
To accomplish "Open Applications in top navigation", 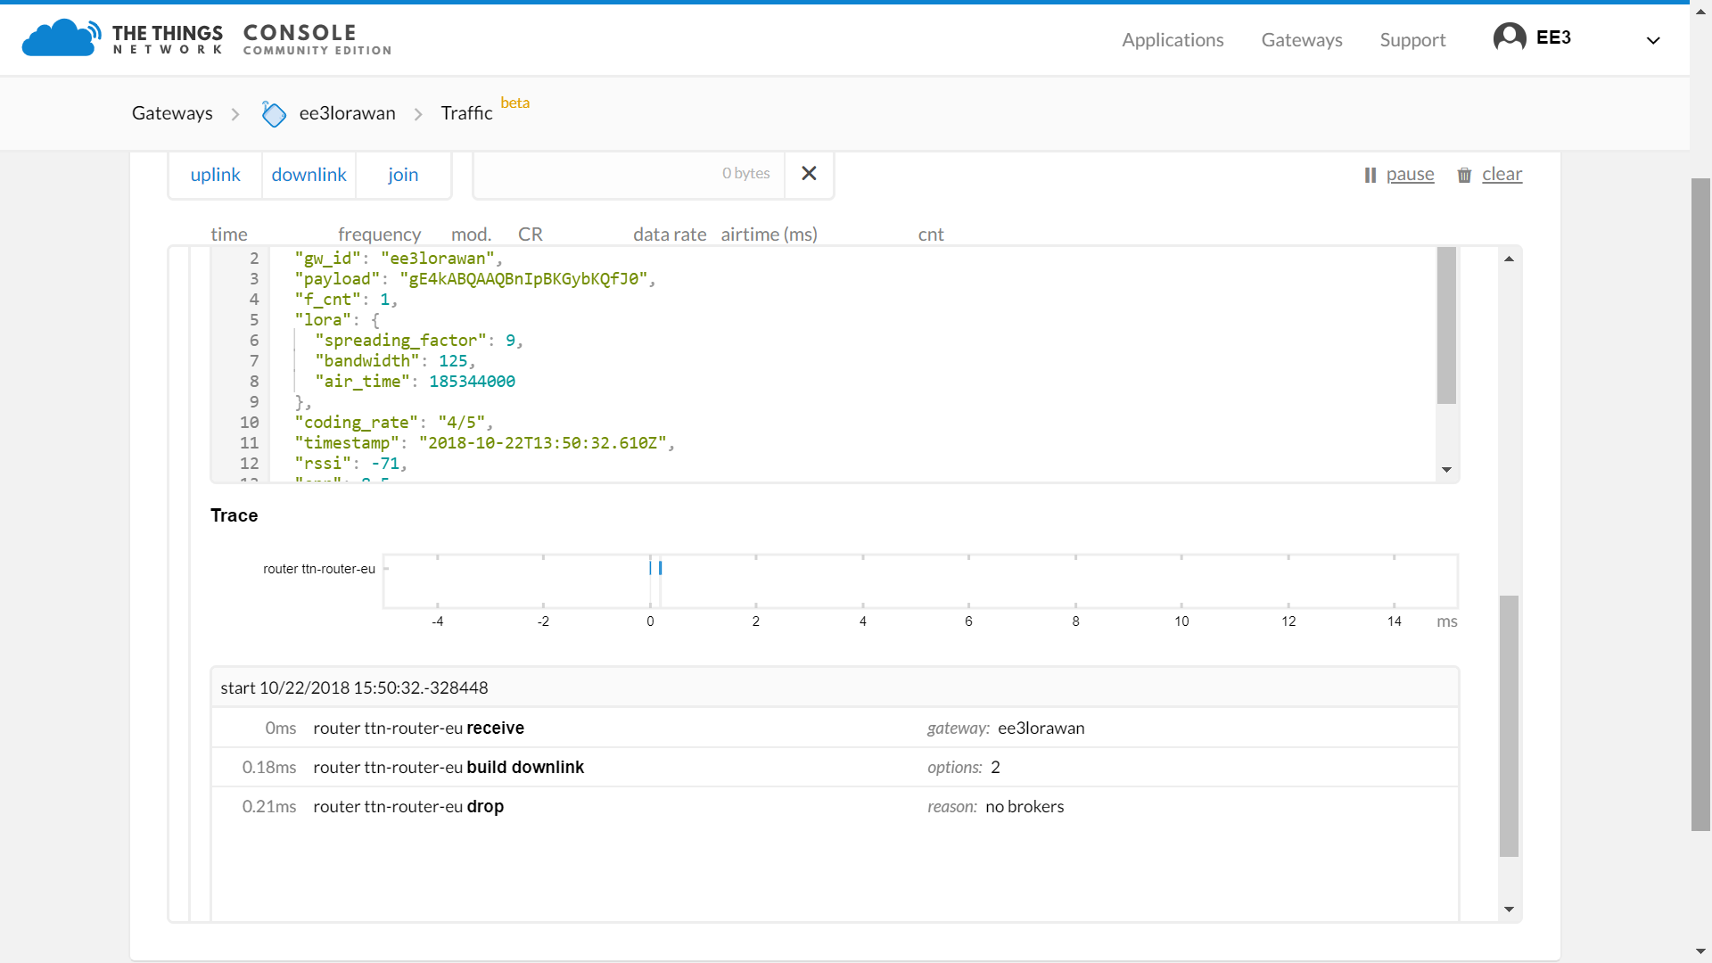I will coord(1173,40).
